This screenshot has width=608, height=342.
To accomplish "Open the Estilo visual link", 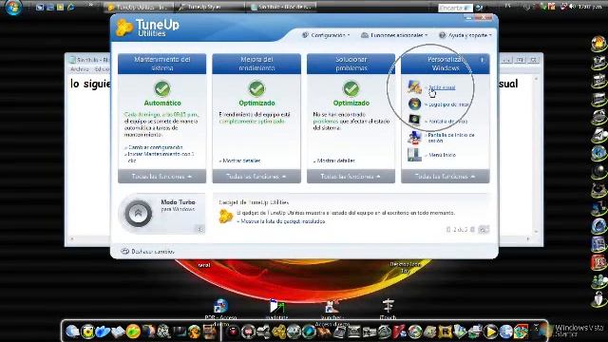I will [x=442, y=87].
